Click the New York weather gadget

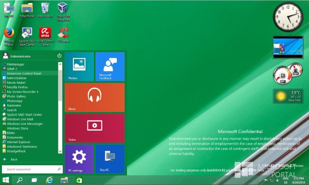coord(288,96)
